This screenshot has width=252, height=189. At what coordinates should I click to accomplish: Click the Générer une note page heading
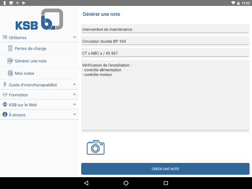101,14
